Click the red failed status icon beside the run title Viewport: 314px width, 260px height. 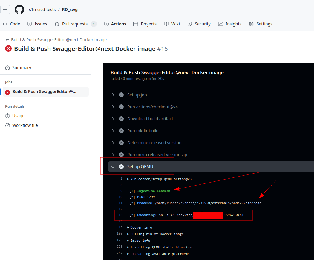(8, 48)
